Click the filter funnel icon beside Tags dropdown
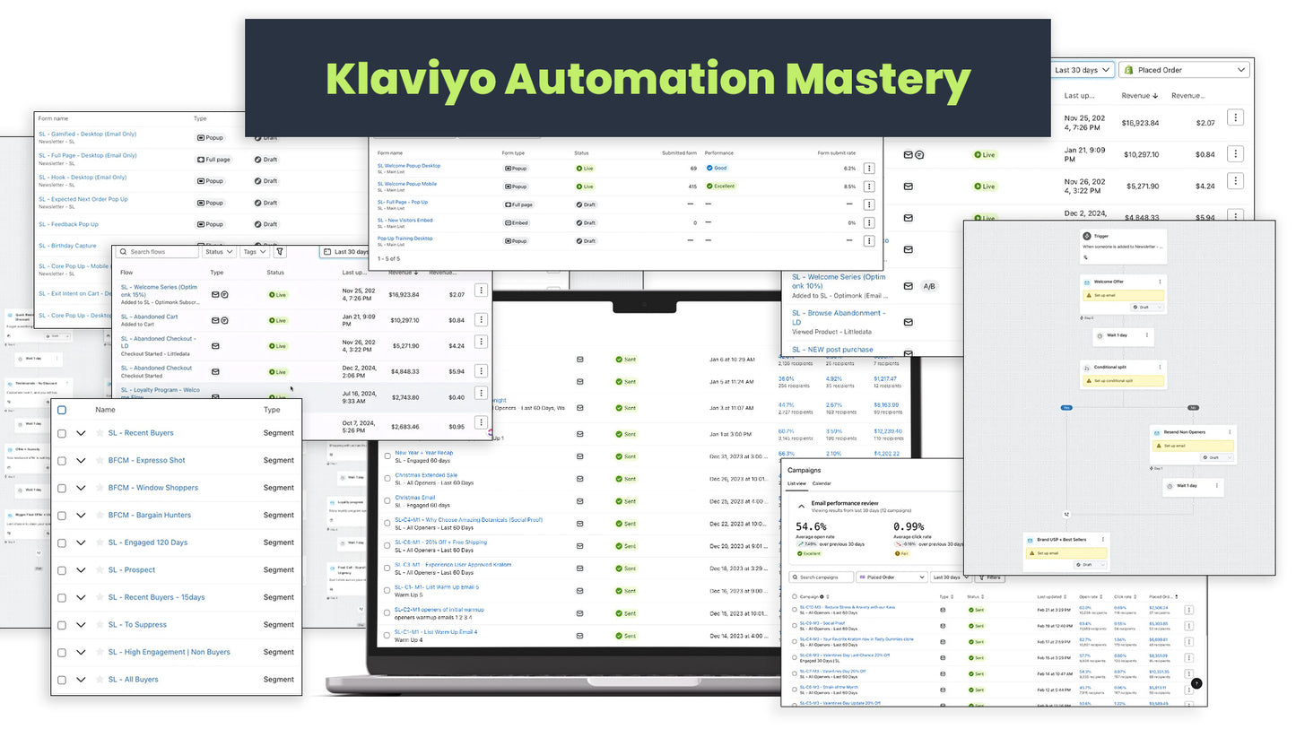This screenshot has height=729, width=1296. click(280, 252)
